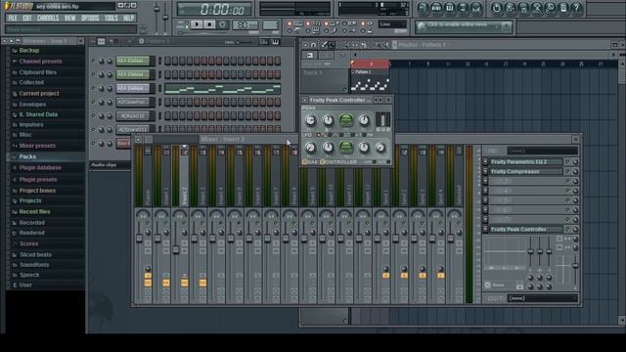Open the piano-roll preview of third channel
Viewport: 626px width, 352px height.
(x=222, y=89)
